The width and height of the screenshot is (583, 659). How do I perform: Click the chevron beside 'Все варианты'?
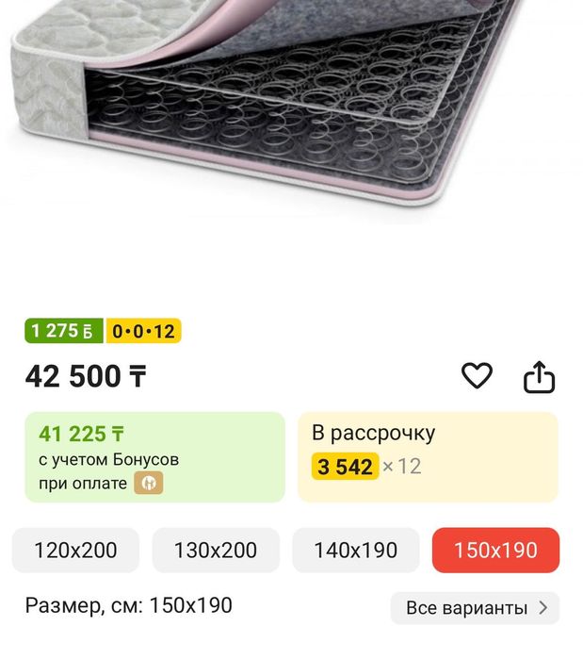tap(543, 608)
